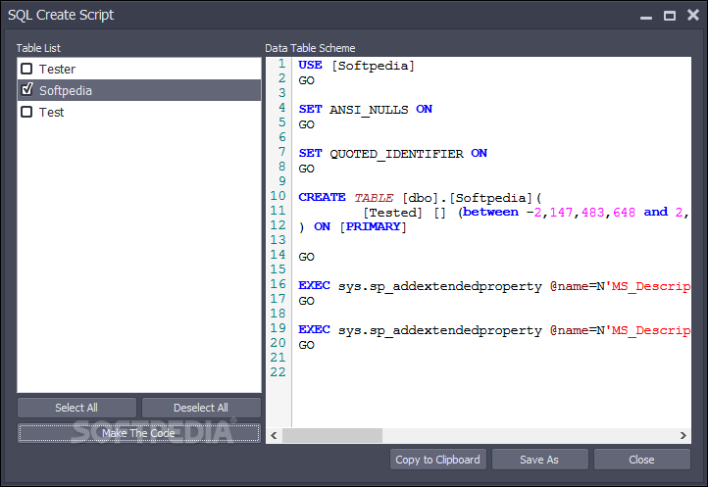Click the EXEC statement on line 16
This screenshot has width=708, height=487.
coord(494,286)
